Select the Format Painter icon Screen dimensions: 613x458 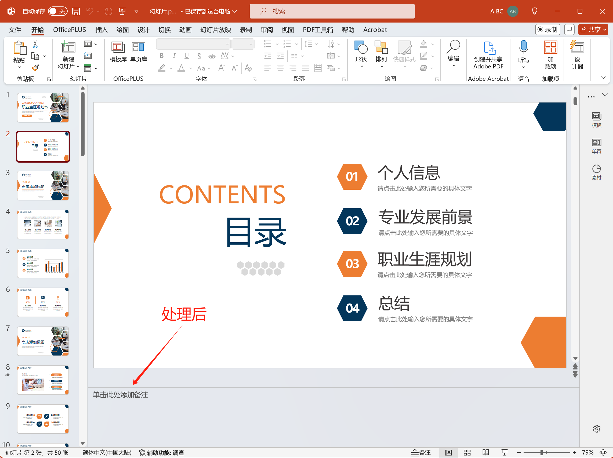(x=35, y=68)
